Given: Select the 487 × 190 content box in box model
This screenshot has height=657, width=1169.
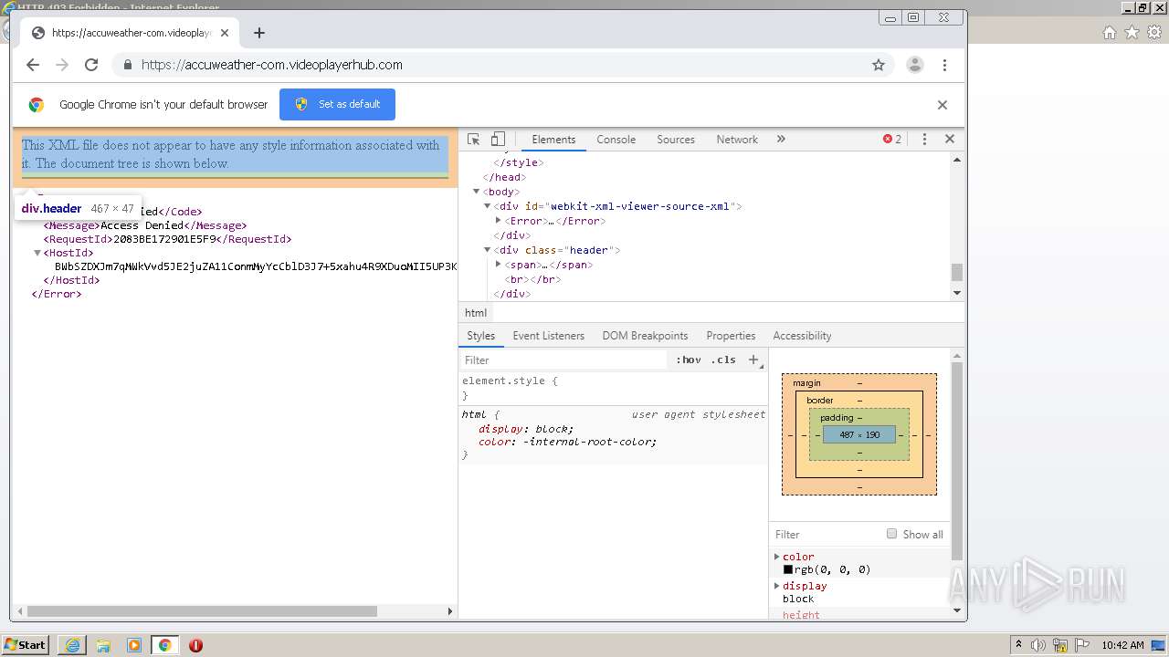Looking at the screenshot, I should click(859, 435).
